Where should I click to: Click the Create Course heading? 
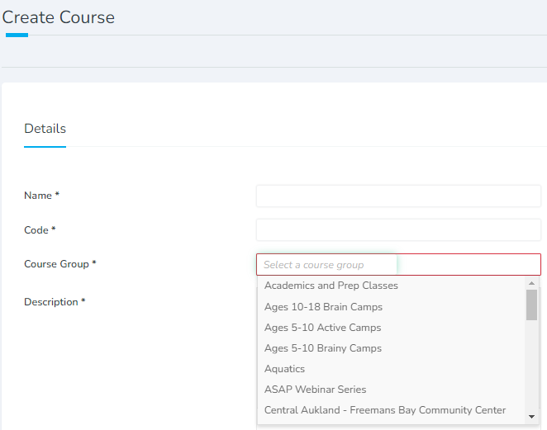pyautogui.click(x=59, y=17)
